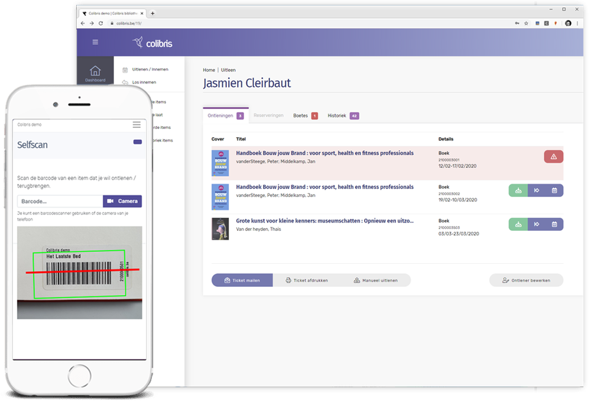The image size is (591, 401).
Task: Click the blue extension icon in Chrome's toolbar
Action: (537, 24)
